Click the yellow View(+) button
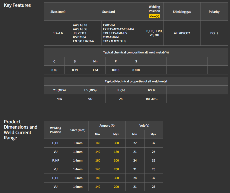The width and height of the screenshot is (230, 193). coord(154,16)
